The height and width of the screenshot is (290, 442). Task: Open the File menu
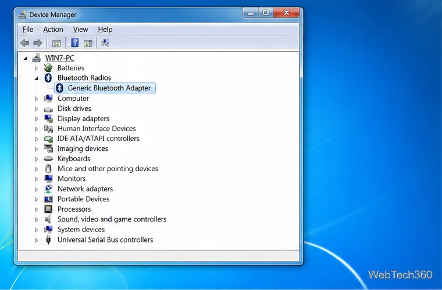point(28,30)
